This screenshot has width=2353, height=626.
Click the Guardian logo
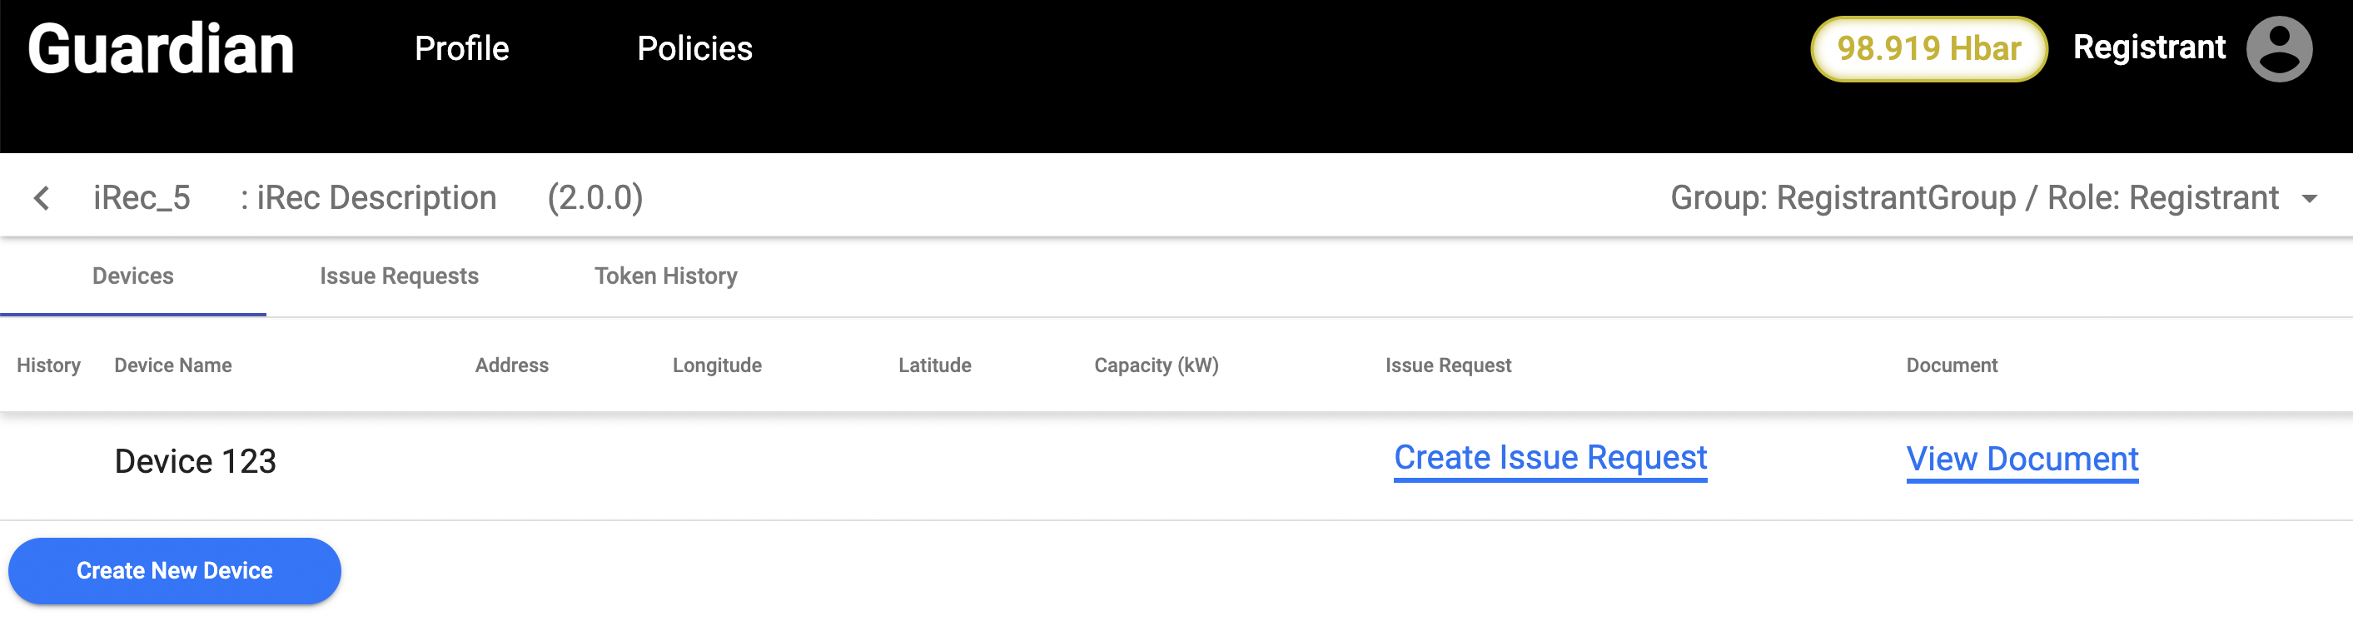click(161, 49)
